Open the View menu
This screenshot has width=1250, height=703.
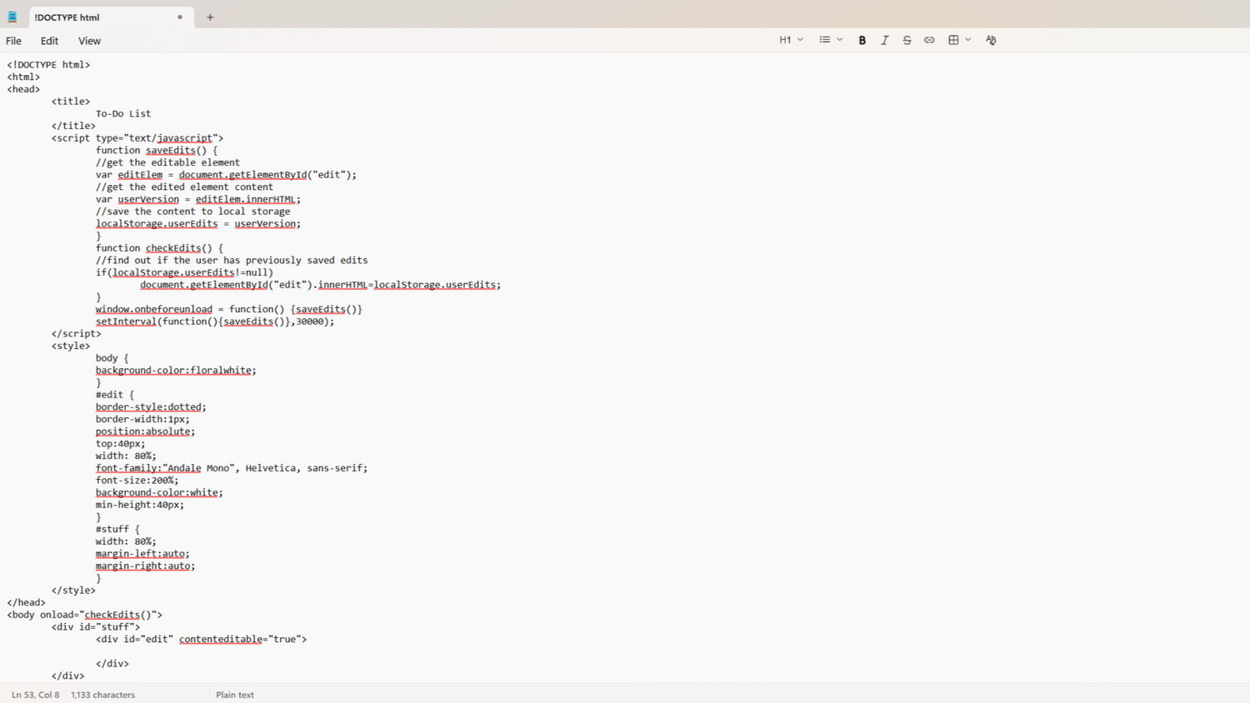pos(89,41)
